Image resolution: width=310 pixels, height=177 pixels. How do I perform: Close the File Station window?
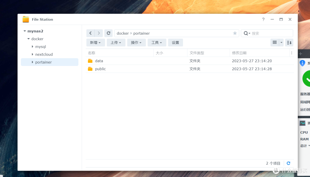[x=290, y=19]
